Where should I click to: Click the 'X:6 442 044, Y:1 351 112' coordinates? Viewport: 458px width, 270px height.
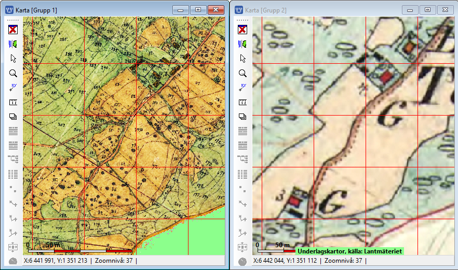click(285, 260)
